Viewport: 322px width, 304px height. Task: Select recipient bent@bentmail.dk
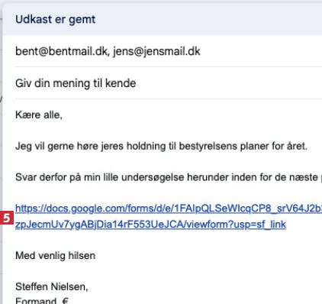coord(61,51)
